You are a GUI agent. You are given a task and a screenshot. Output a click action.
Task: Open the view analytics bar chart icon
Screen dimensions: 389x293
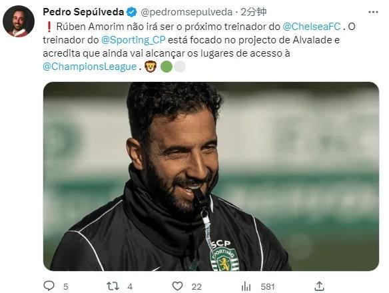tap(246, 286)
